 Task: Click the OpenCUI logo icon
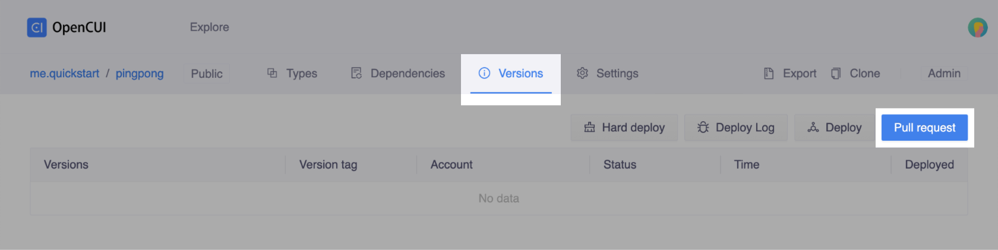coord(37,27)
